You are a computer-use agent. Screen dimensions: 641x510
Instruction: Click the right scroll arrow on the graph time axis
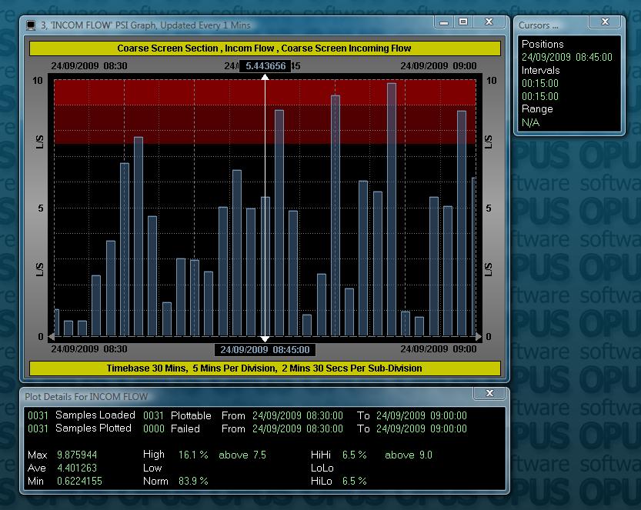coord(479,337)
